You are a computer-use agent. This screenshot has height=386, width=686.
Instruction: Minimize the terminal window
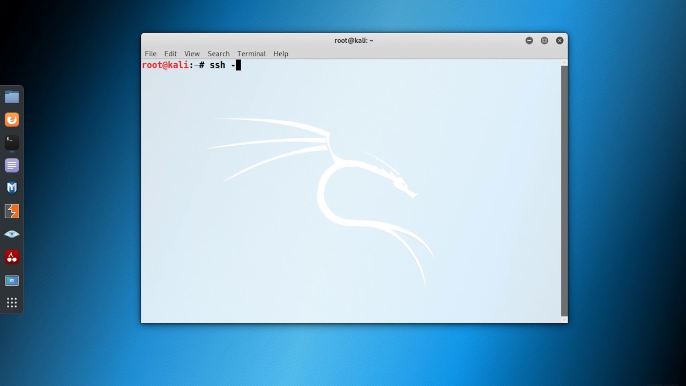tap(530, 40)
